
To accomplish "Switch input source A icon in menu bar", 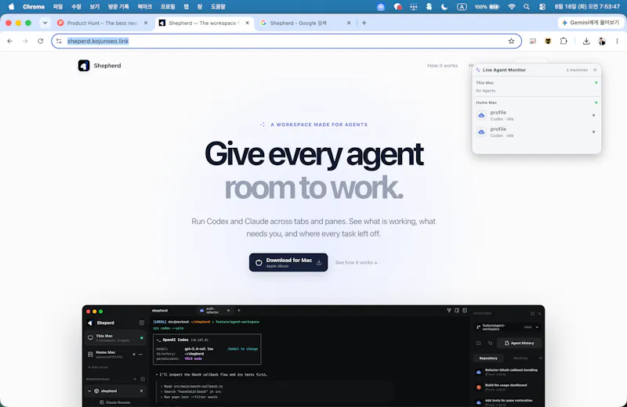I will 462,7.
